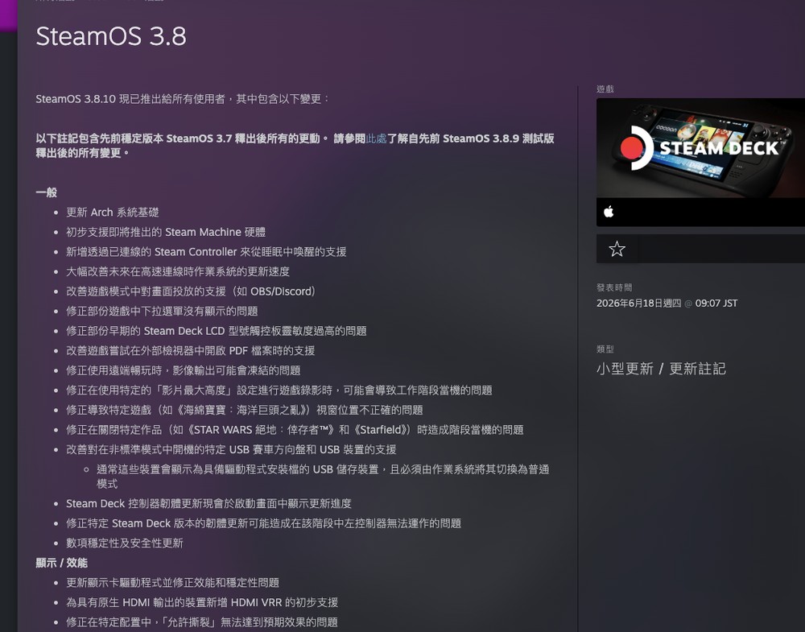Click the line mentioning Steam Controller 喚醒
Screen dimensions: 805x632
tap(206, 252)
